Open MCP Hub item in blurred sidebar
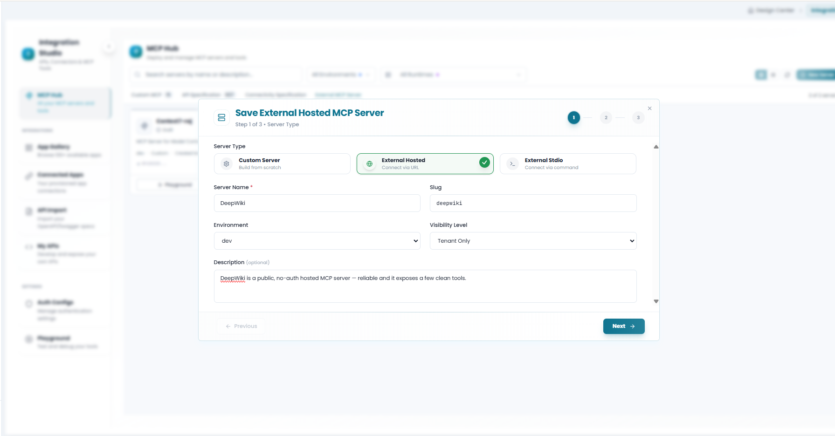835x436 pixels. click(x=65, y=102)
